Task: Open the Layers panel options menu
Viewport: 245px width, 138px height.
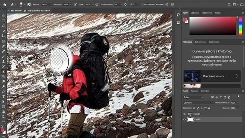Action: pos(243,91)
